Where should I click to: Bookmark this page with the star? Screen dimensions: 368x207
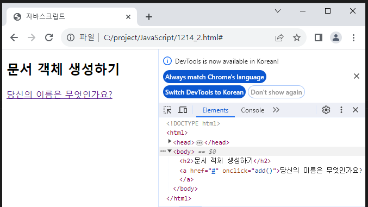pos(297,37)
